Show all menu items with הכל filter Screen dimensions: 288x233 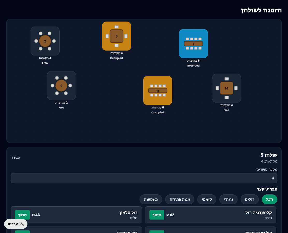(269, 199)
